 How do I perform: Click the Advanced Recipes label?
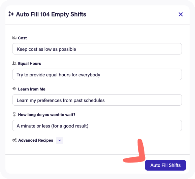(36, 140)
